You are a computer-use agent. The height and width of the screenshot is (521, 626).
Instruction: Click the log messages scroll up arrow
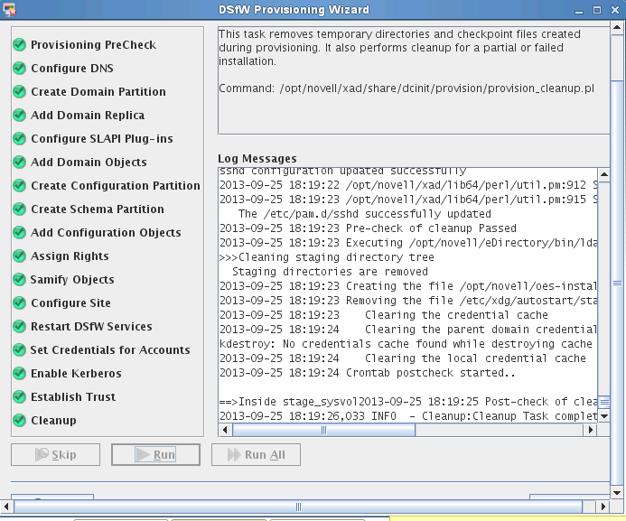coord(604,175)
